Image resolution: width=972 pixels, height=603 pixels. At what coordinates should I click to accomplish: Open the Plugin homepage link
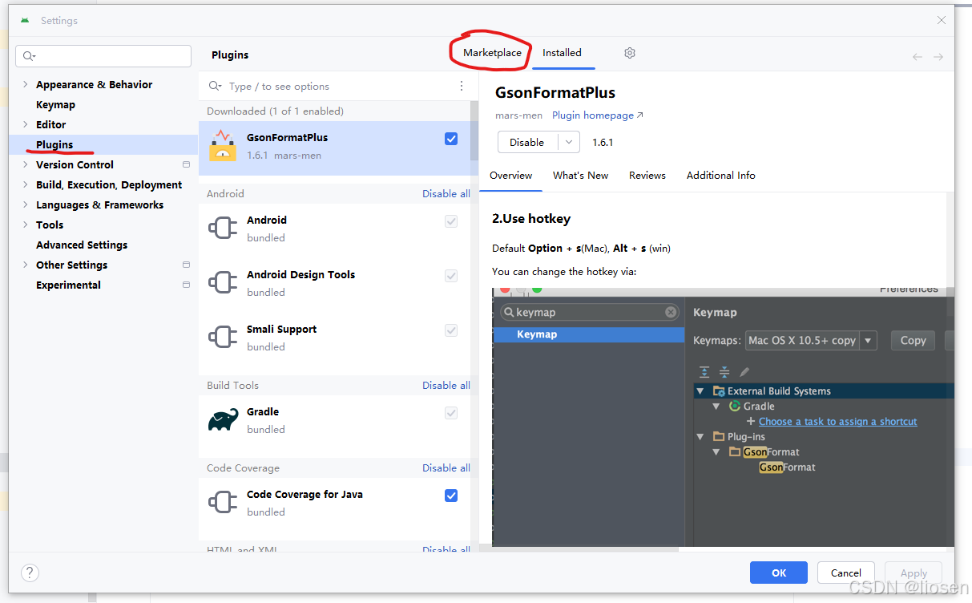coord(598,115)
